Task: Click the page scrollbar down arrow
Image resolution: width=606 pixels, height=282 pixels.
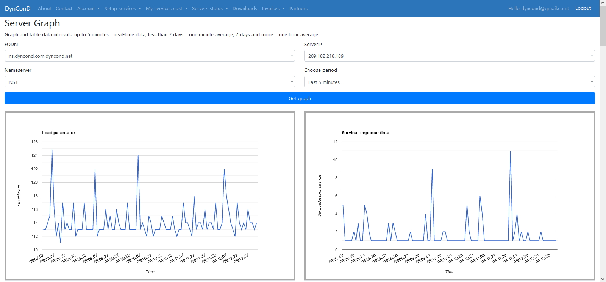Action: pos(603,279)
